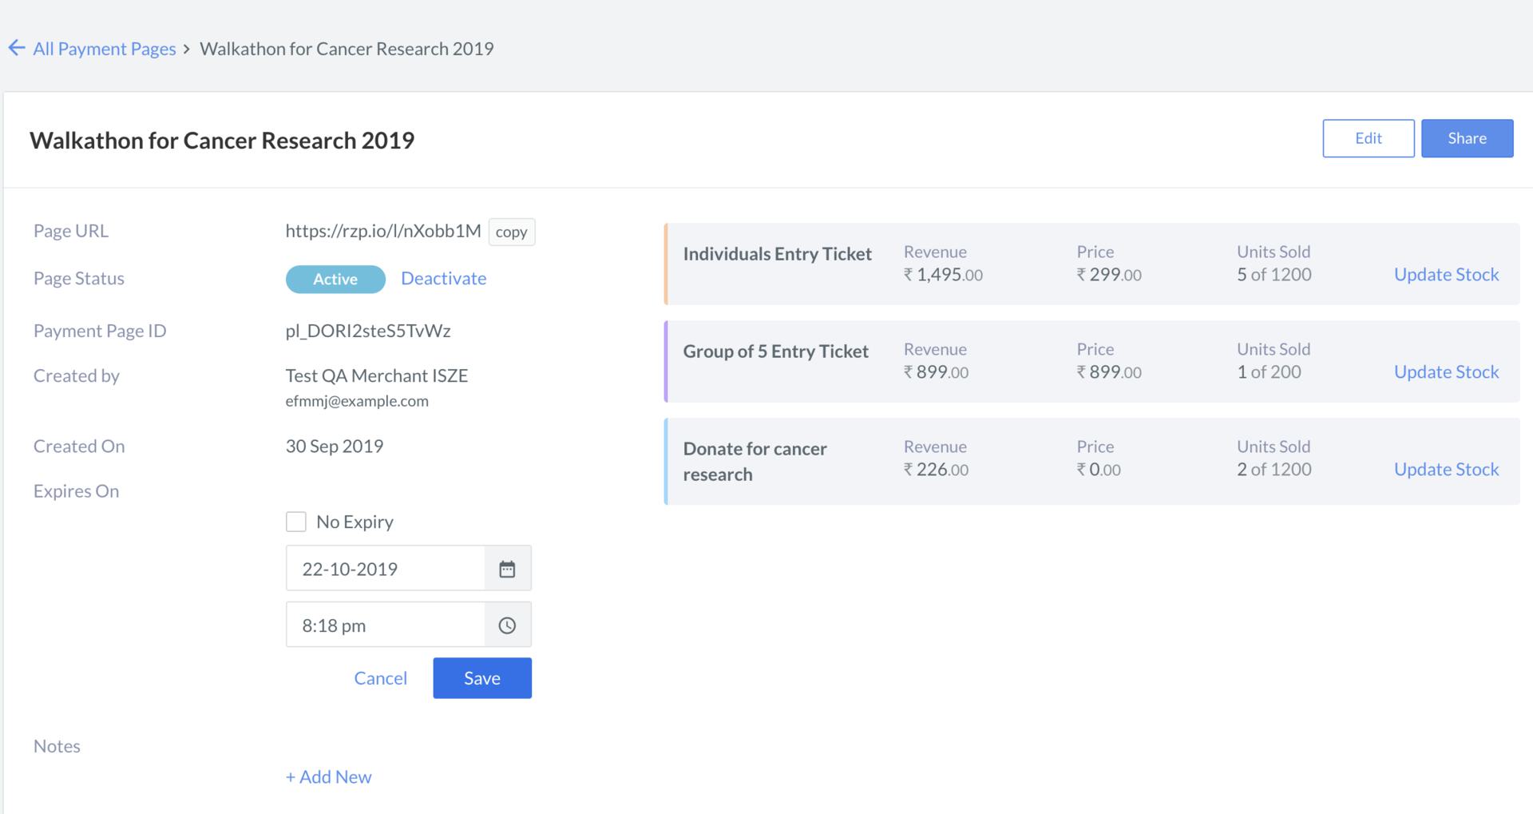This screenshot has height=814, width=1533.
Task: Click the revenue value ₹ 1,495.00
Action: click(x=943, y=275)
